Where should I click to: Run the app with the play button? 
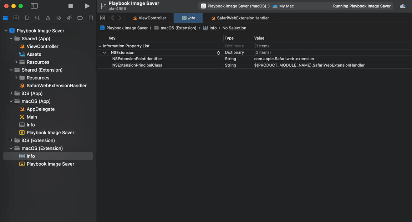tap(87, 6)
